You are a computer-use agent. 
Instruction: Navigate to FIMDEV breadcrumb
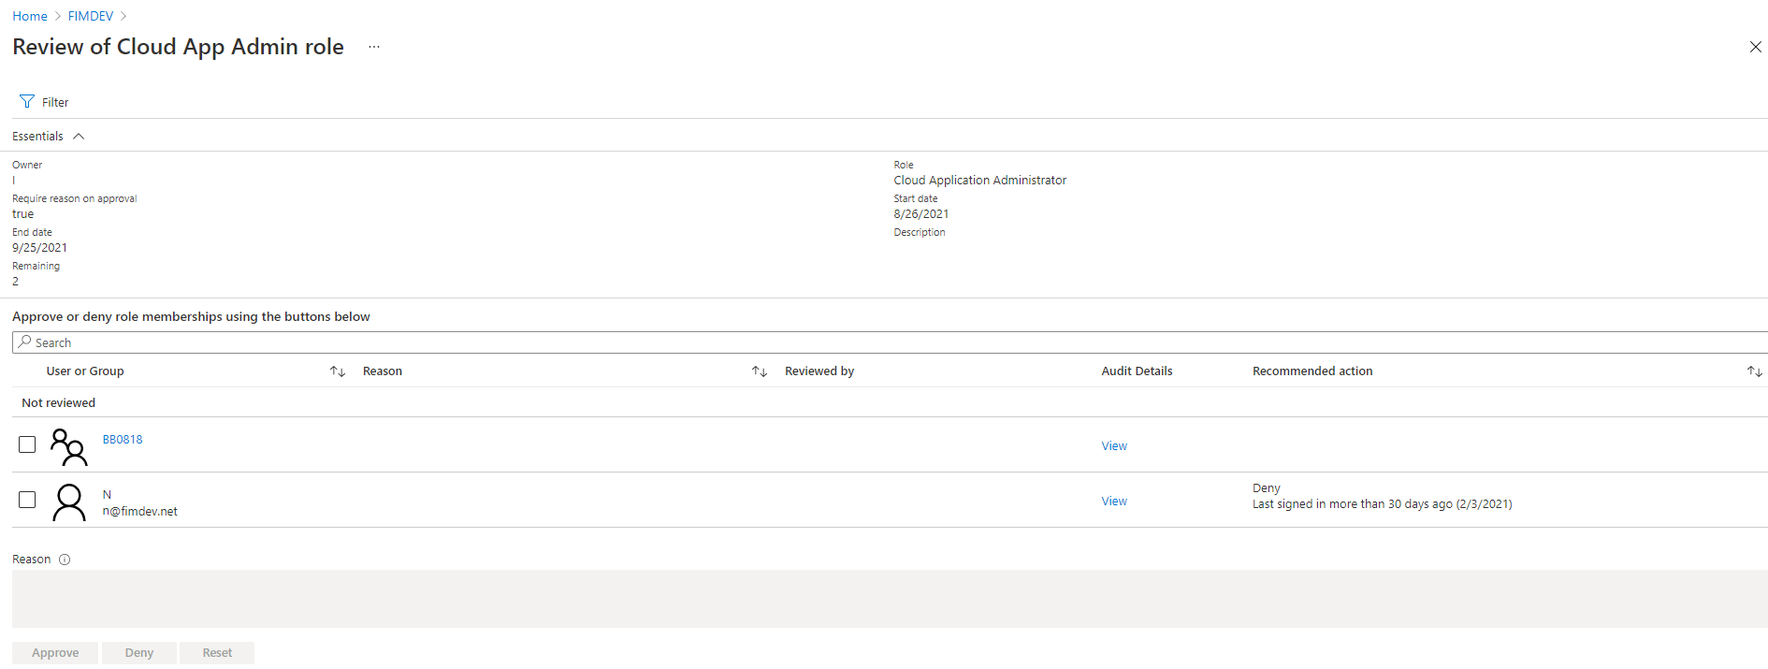(x=91, y=16)
